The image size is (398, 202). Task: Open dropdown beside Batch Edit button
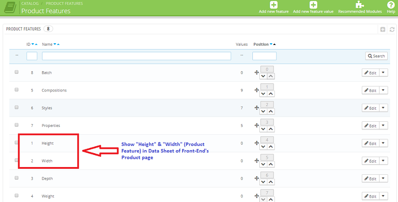tap(383, 73)
